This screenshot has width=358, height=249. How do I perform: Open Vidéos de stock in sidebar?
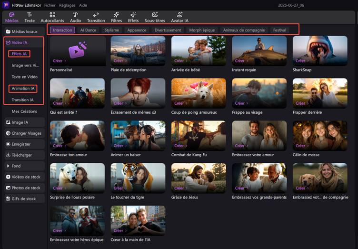24,177
